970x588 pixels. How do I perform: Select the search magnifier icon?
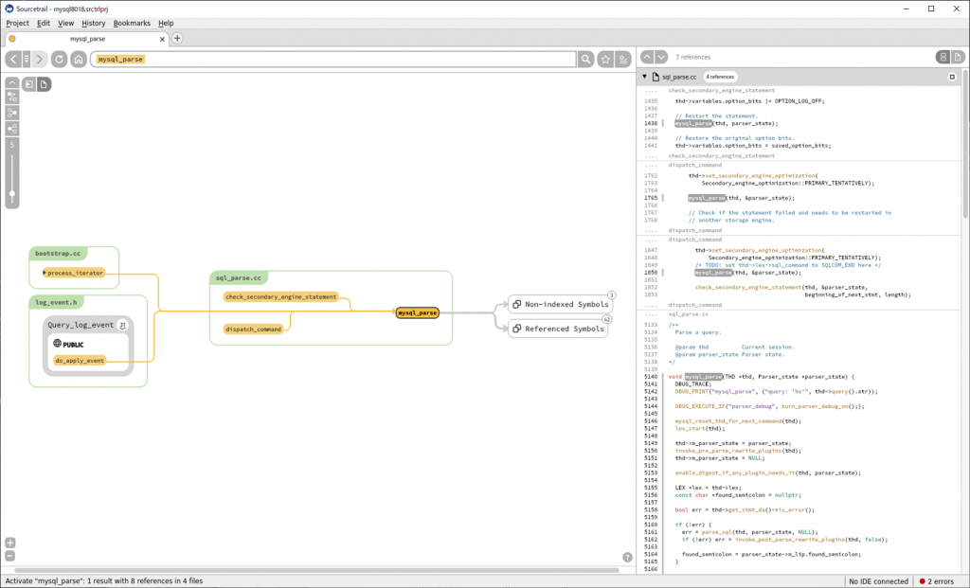coord(586,59)
